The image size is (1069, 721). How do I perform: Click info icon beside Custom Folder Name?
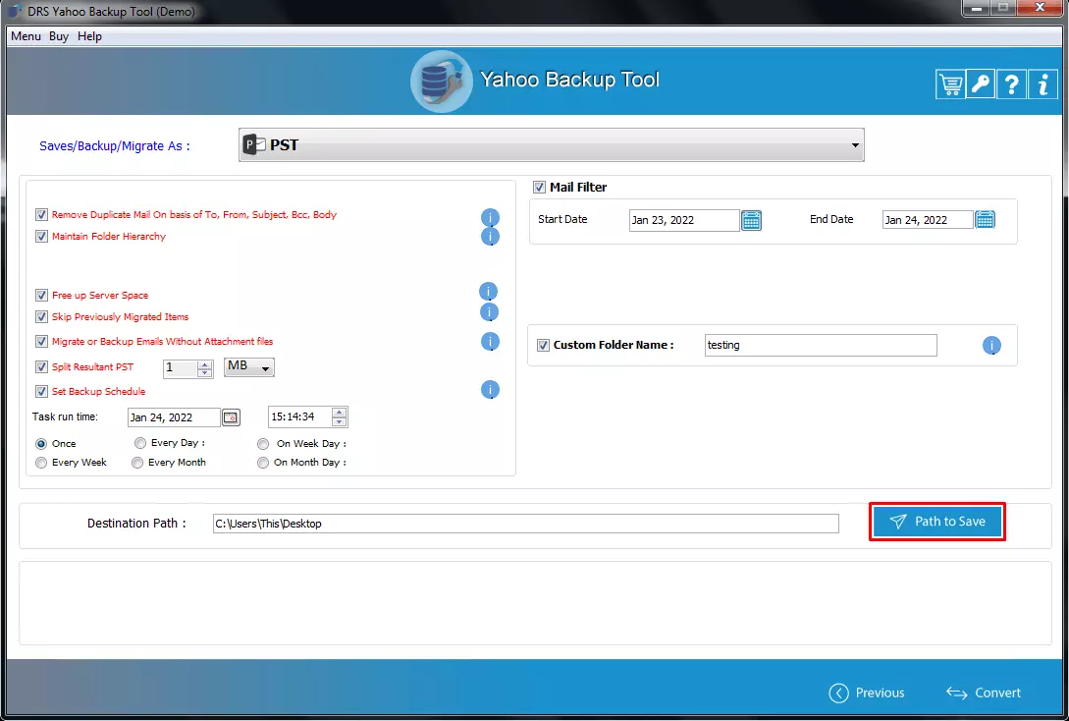991,346
